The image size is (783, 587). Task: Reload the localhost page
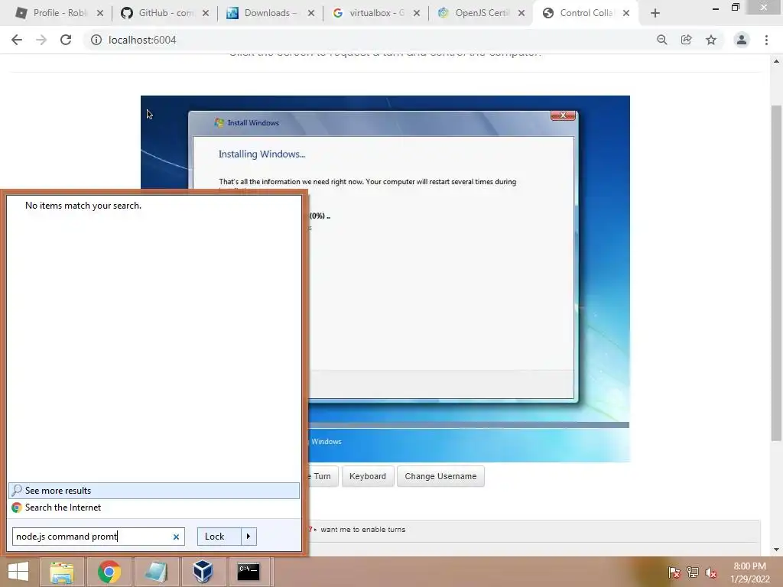coord(66,40)
